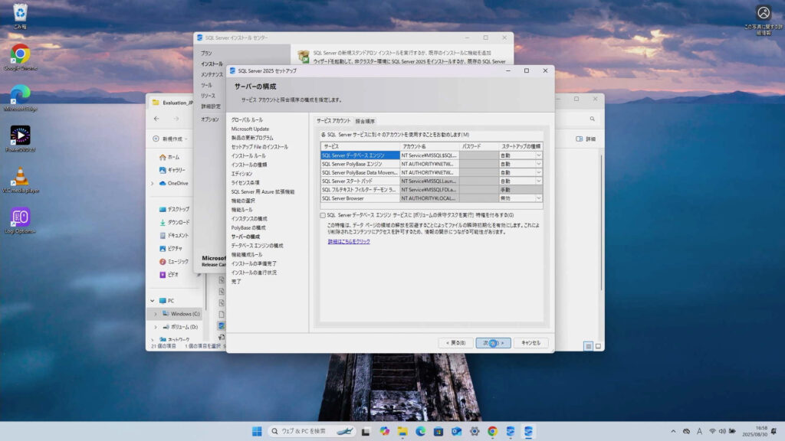Click the 次へ (Next) button
The height and width of the screenshot is (441, 785).
coord(493,343)
